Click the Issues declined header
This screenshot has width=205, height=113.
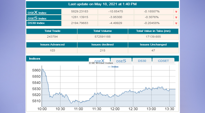[x=102, y=45]
